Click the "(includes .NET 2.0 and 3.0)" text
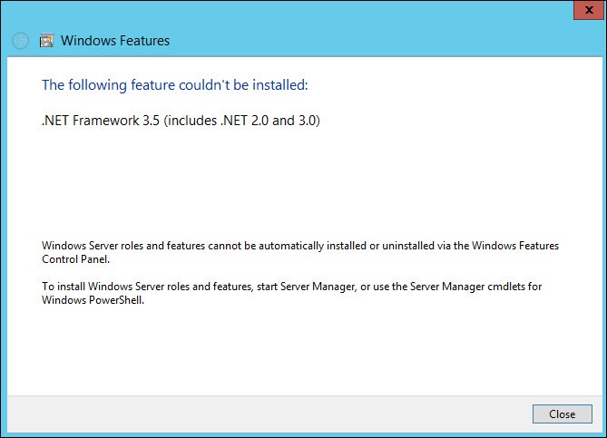The image size is (607, 438). (x=242, y=121)
